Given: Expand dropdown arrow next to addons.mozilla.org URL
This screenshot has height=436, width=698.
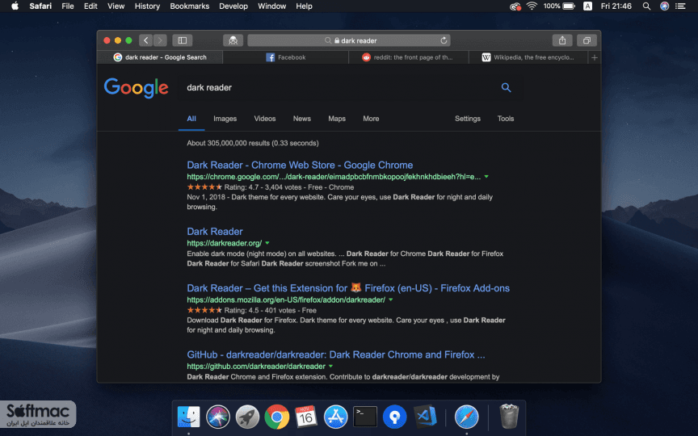Looking at the screenshot, I should (391, 300).
